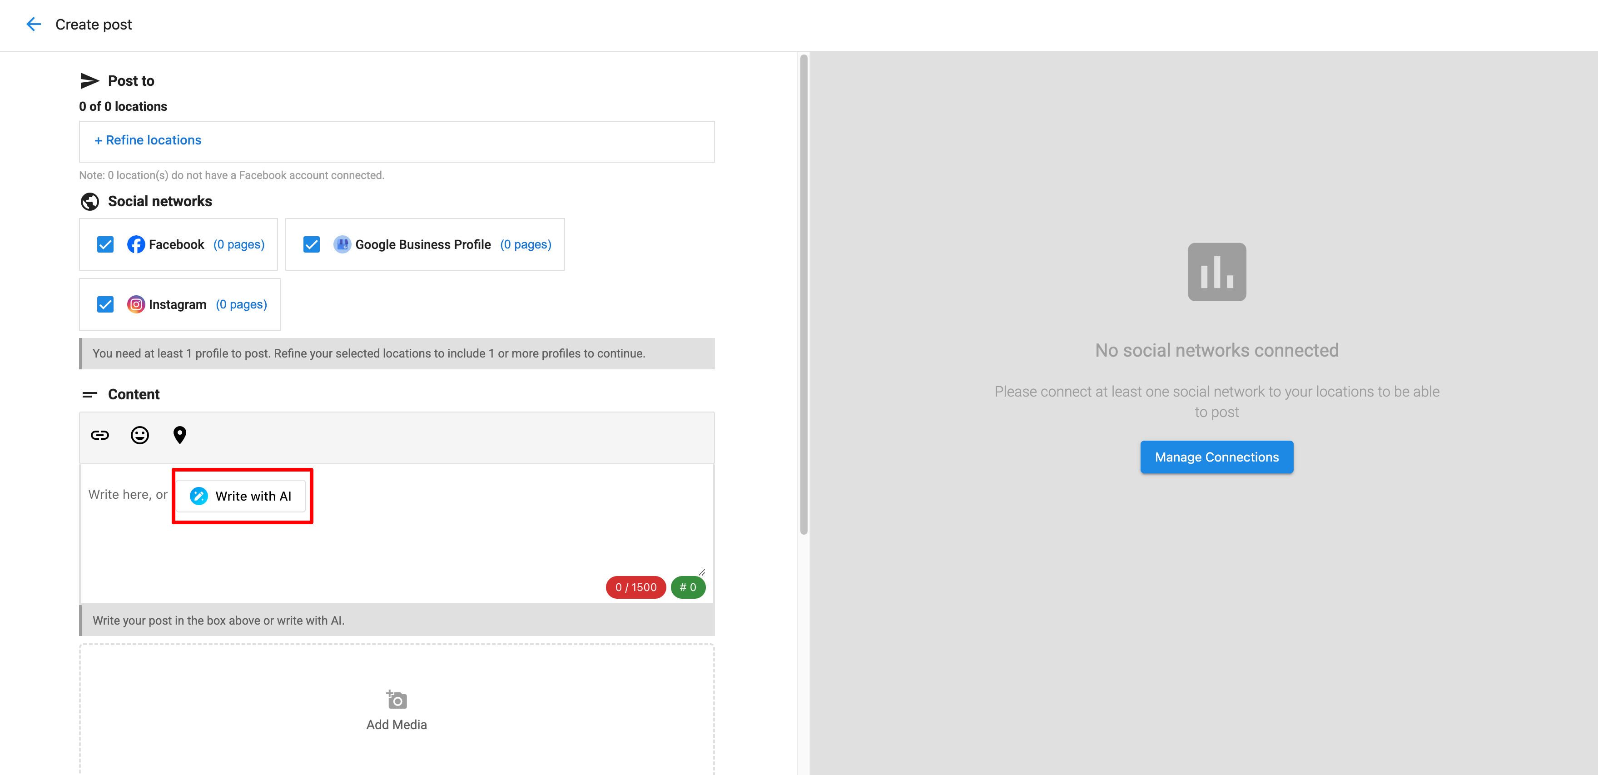The width and height of the screenshot is (1598, 775).
Task: Click the Manage Connections button
Action: (1216, 457)
